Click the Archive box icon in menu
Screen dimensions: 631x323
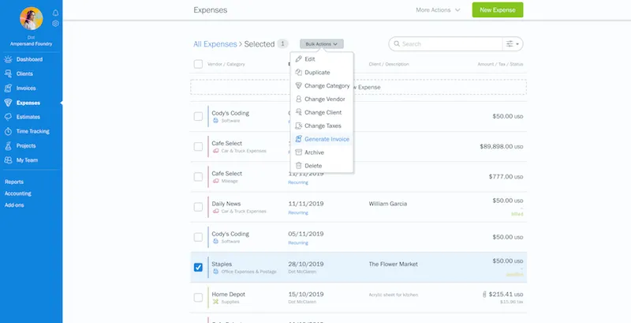pos(298,152)
